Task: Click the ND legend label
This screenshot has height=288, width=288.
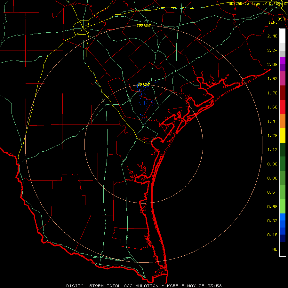Action: tap(275, 249)
